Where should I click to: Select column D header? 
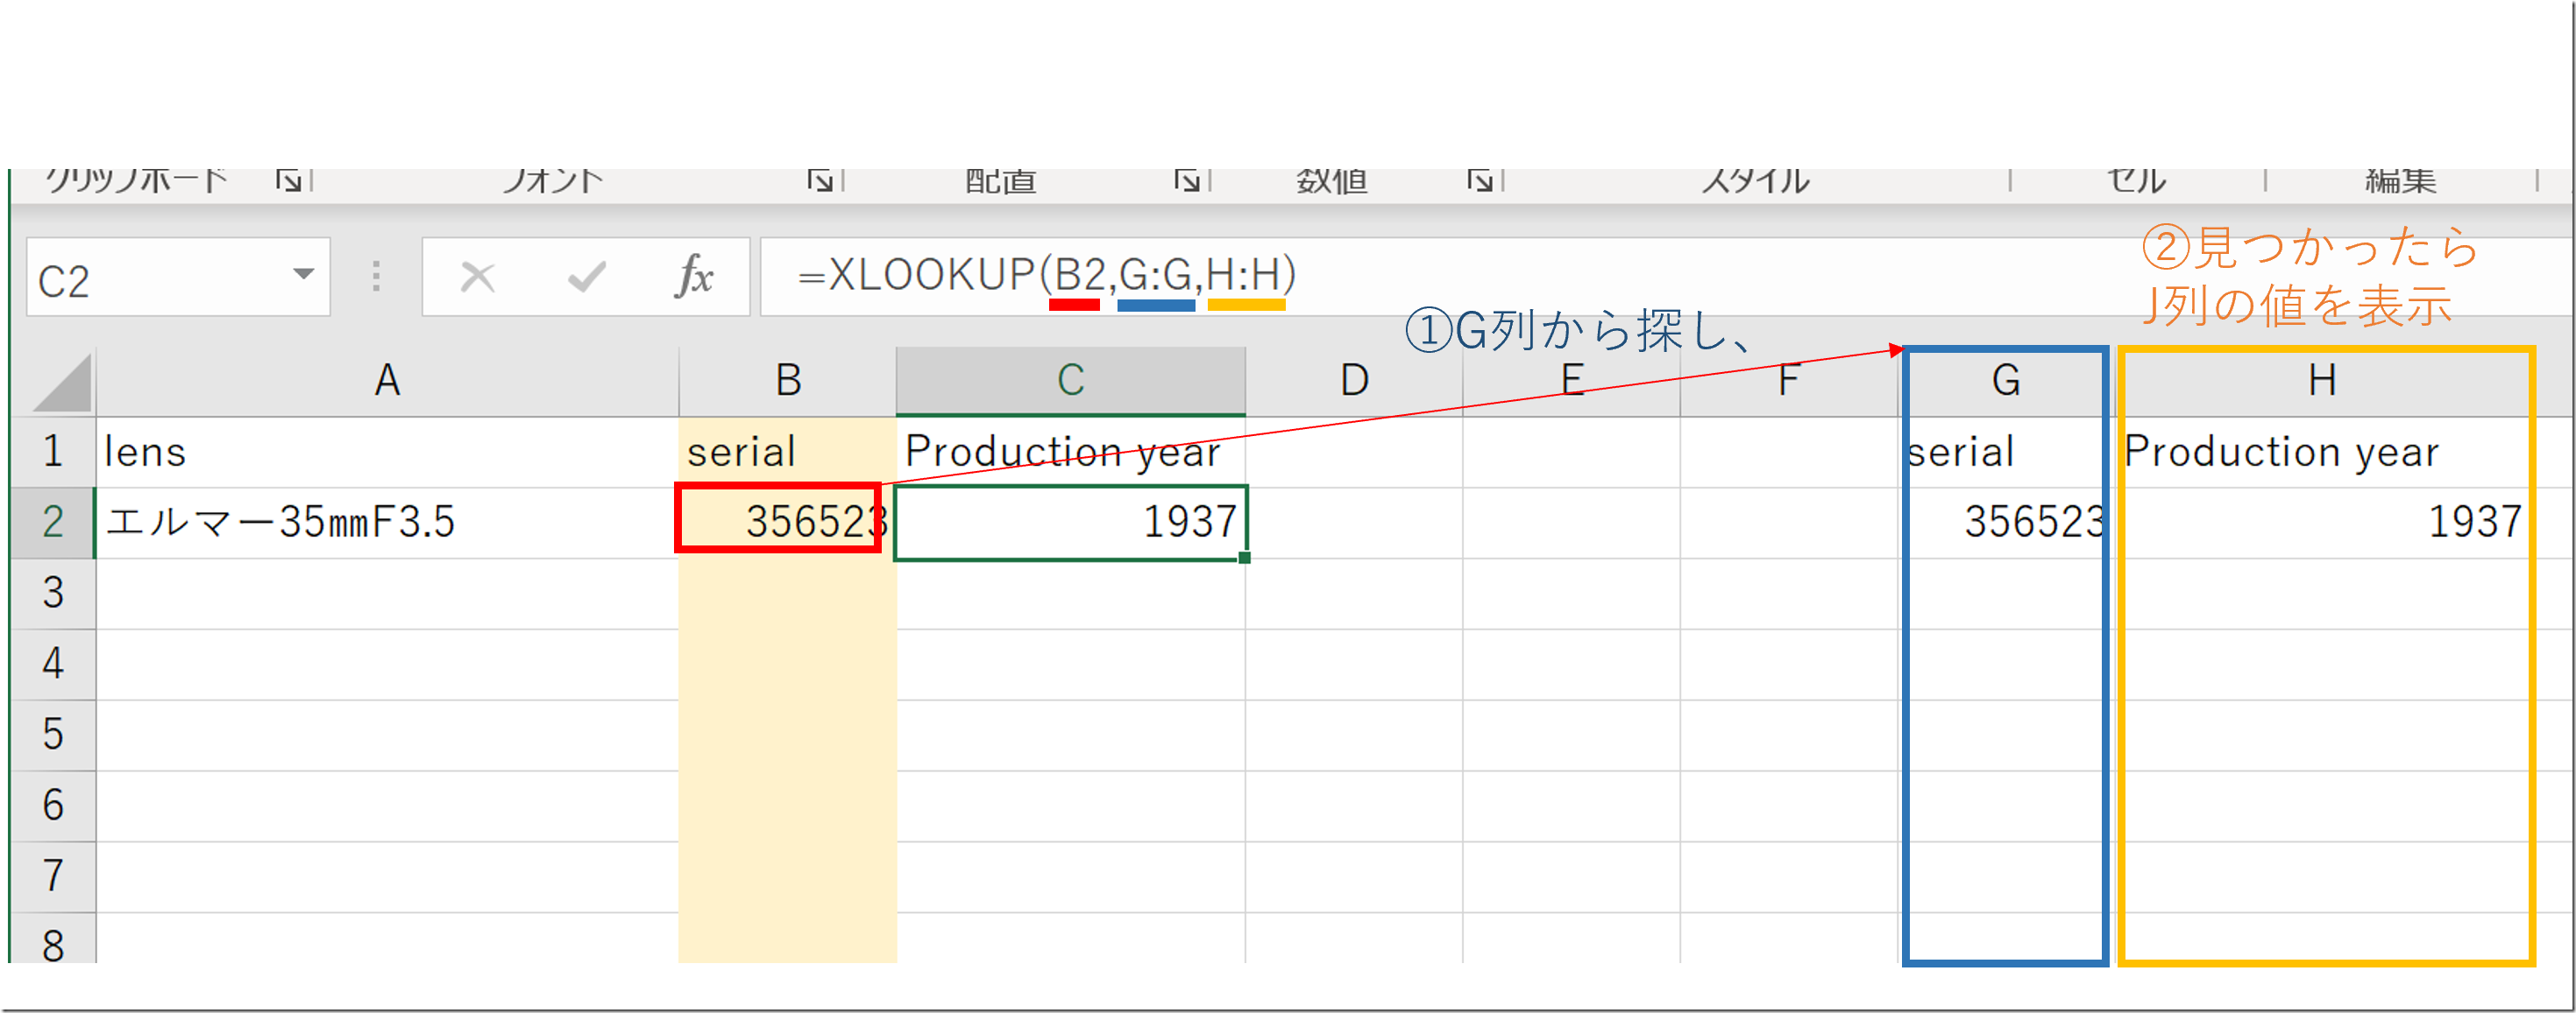pyautogui.click(x=1354, y=381)
